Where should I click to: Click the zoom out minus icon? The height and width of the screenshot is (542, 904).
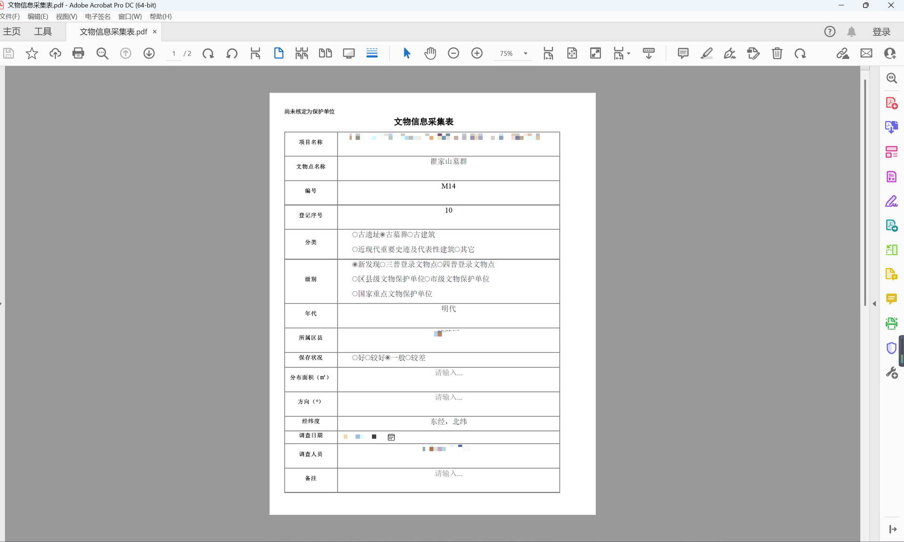pos(453,53)
